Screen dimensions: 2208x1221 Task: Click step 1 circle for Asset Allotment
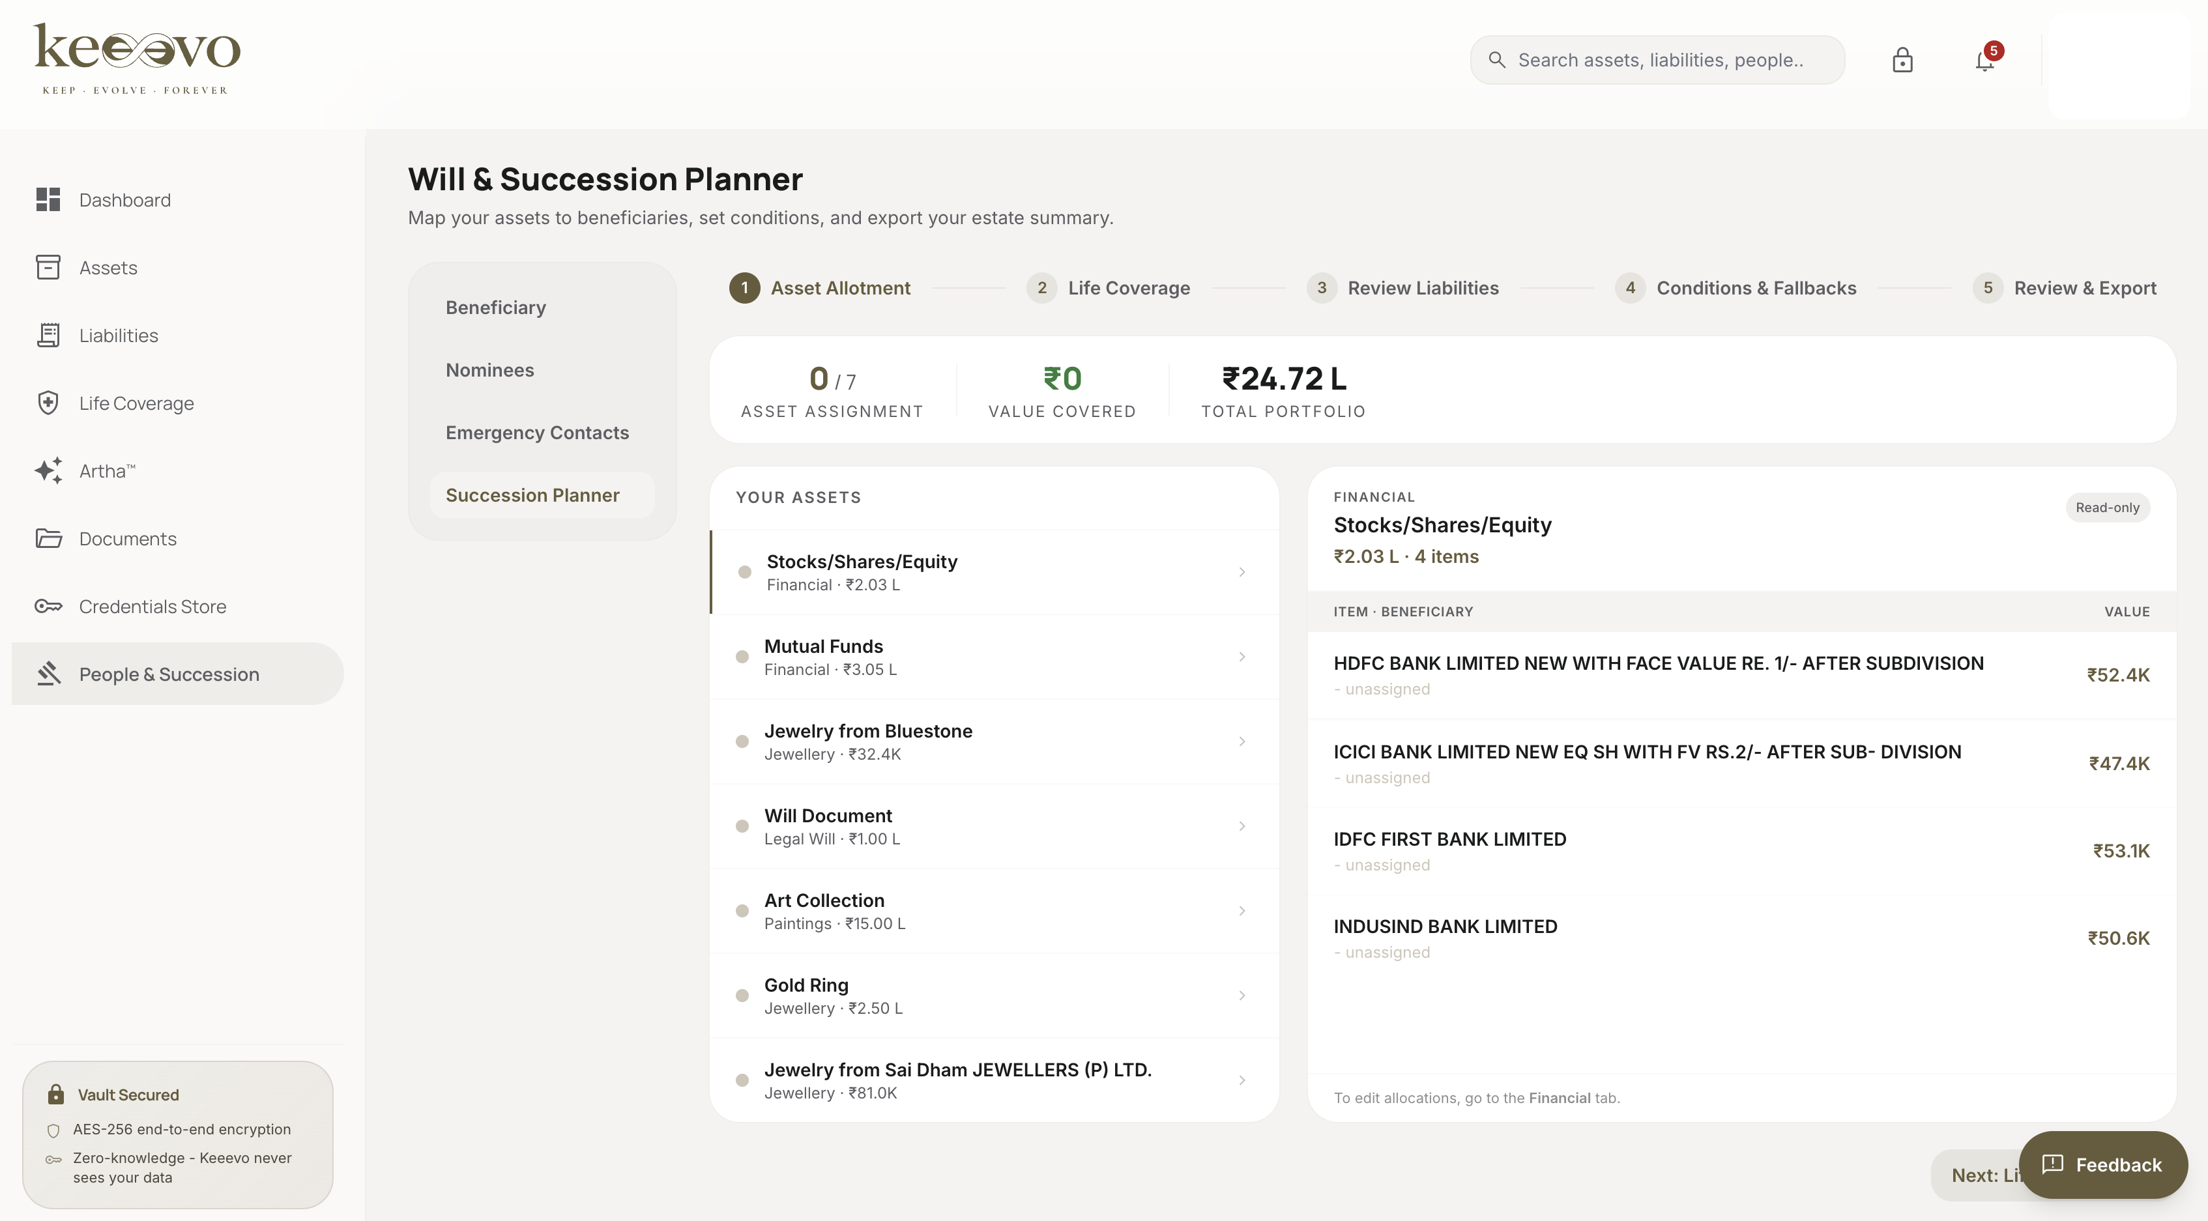(744, 288)
